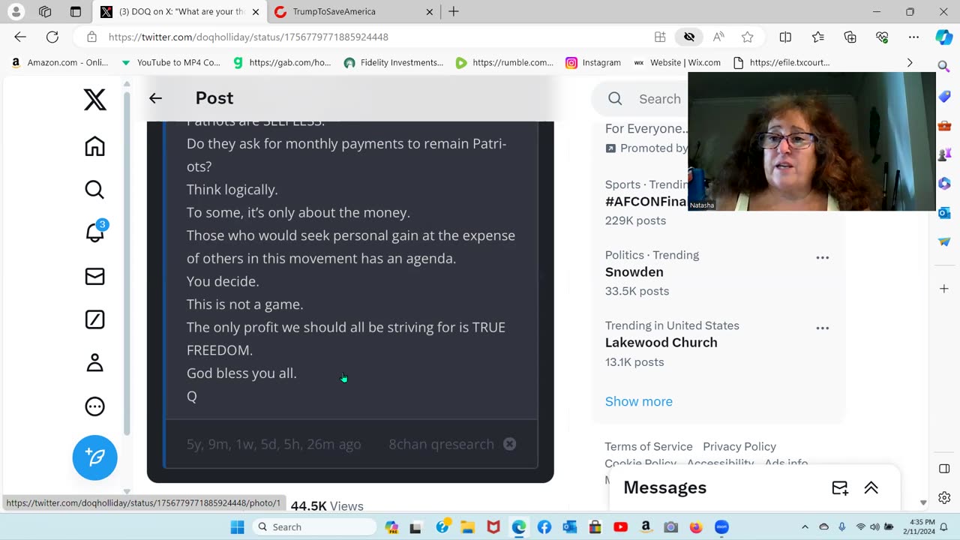Expand overflow bookmarks chevron
Screen dimensions: 960x540
point(910,62)
